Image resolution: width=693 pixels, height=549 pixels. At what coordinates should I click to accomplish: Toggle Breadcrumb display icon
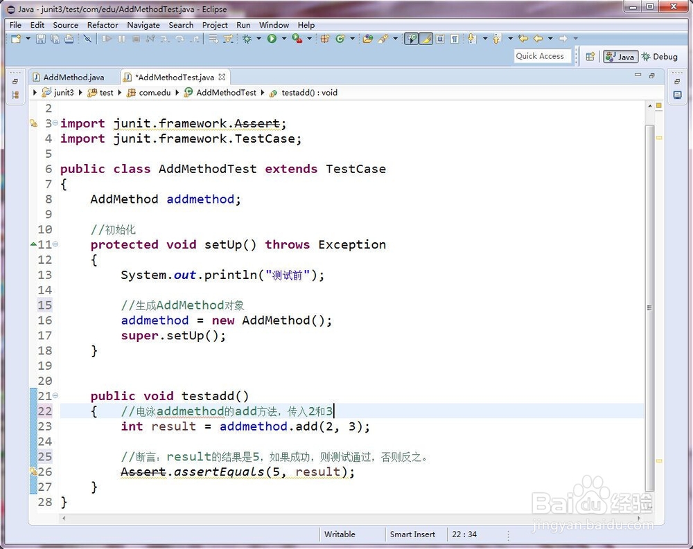[412, 39]
